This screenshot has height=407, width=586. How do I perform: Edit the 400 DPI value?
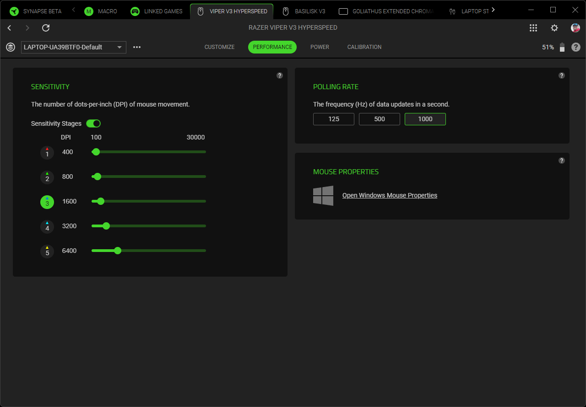click(x=67, y=152)
